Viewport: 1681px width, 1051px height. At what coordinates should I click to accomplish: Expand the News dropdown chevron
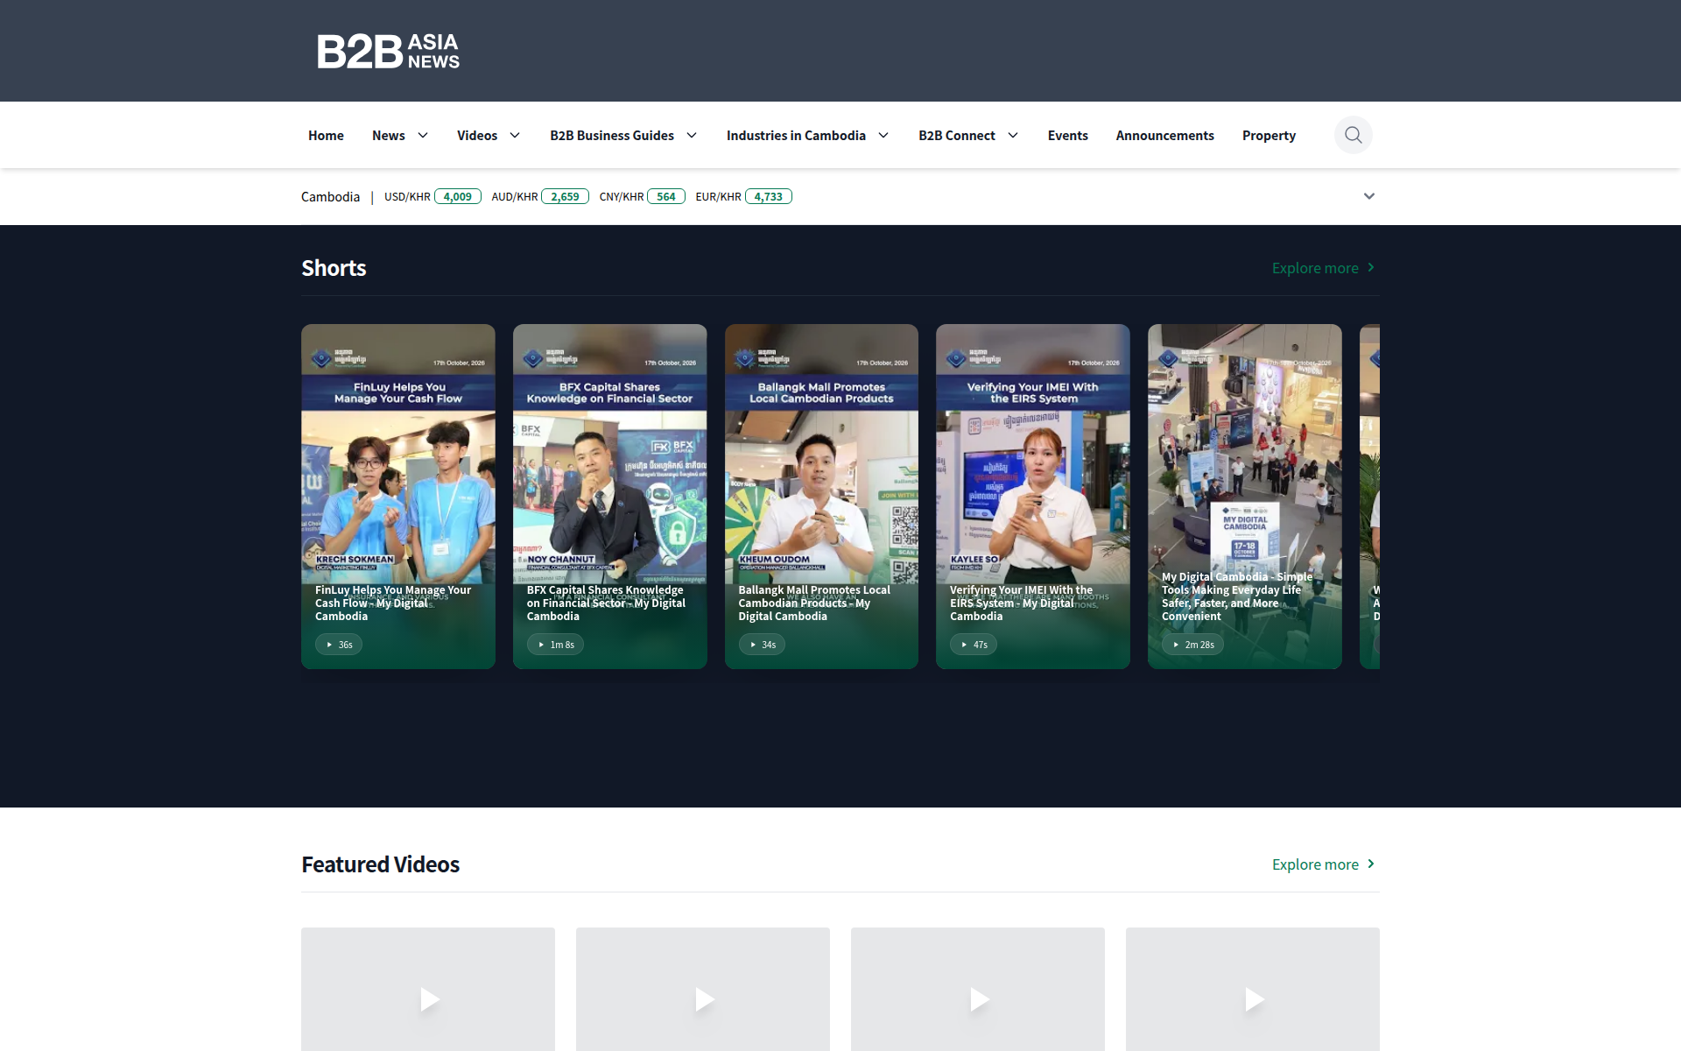(423, 135)
